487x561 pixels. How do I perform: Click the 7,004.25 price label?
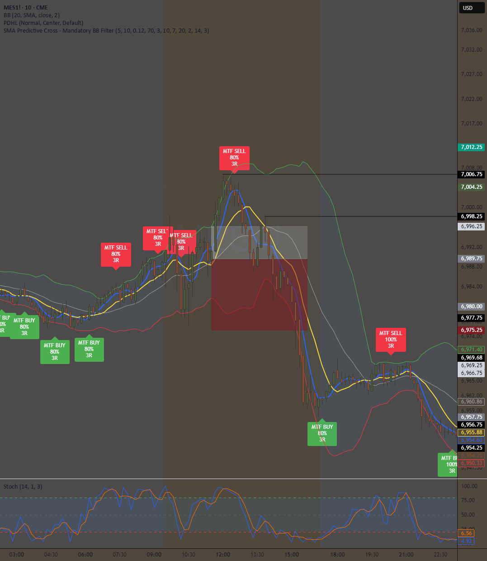coord(472,187)
